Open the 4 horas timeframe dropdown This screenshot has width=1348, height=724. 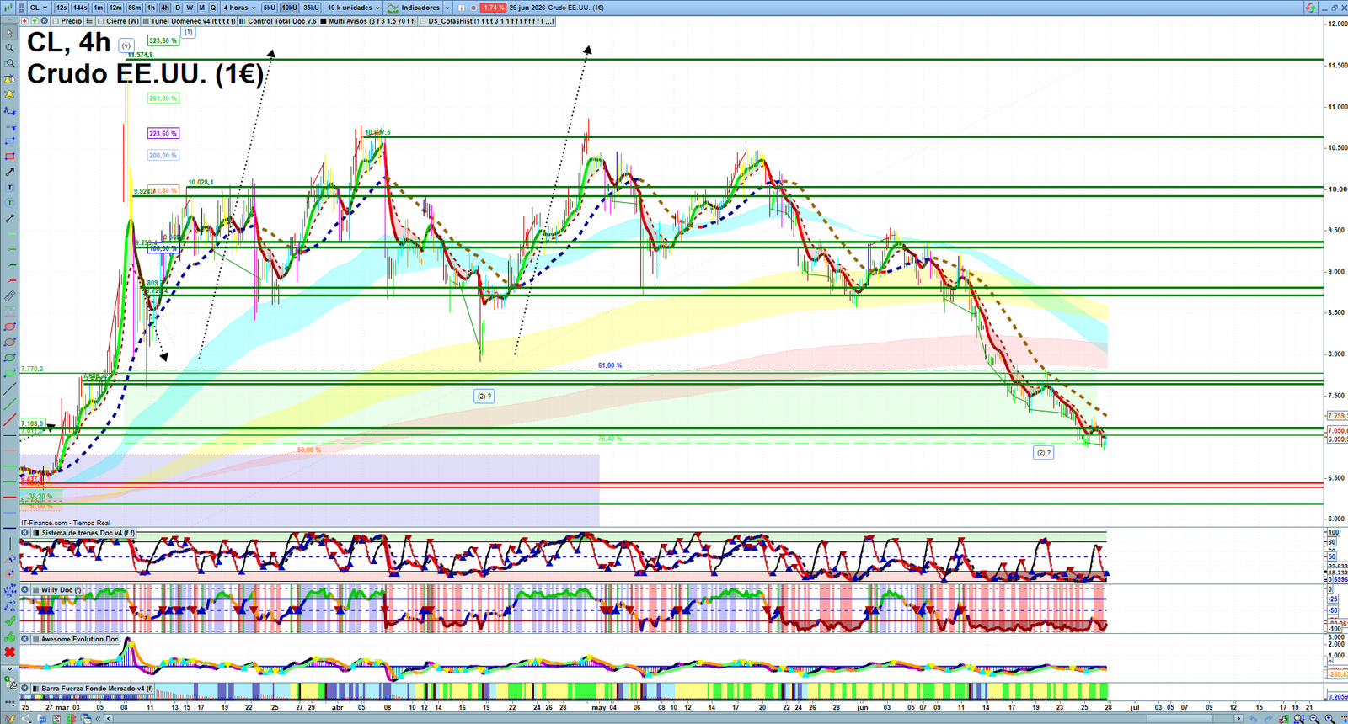pos(239,8)
